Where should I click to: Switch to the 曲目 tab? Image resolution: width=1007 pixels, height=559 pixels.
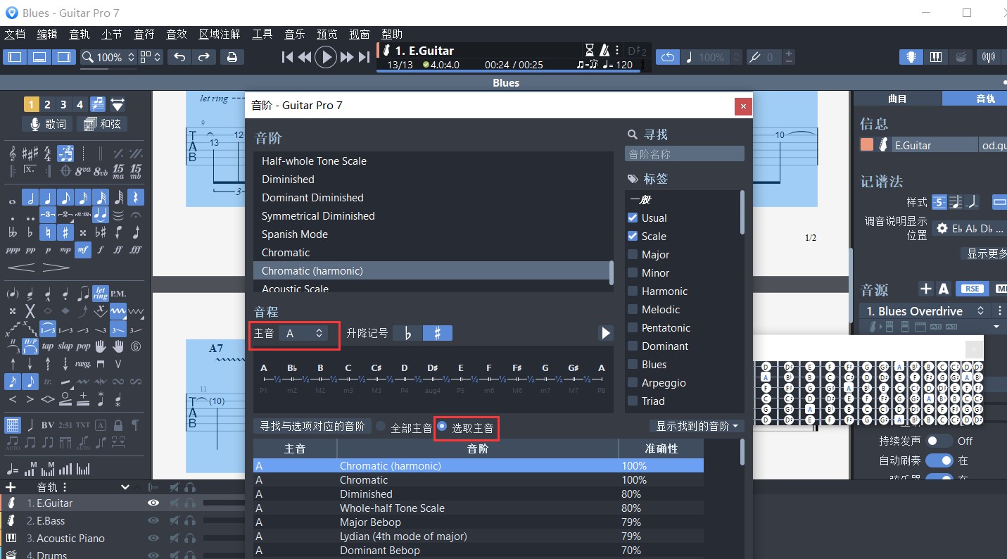click(x=897, y=99)
